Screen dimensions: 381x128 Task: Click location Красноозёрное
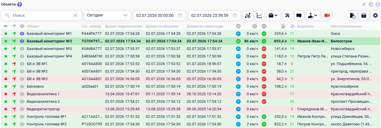pos(345,86)
